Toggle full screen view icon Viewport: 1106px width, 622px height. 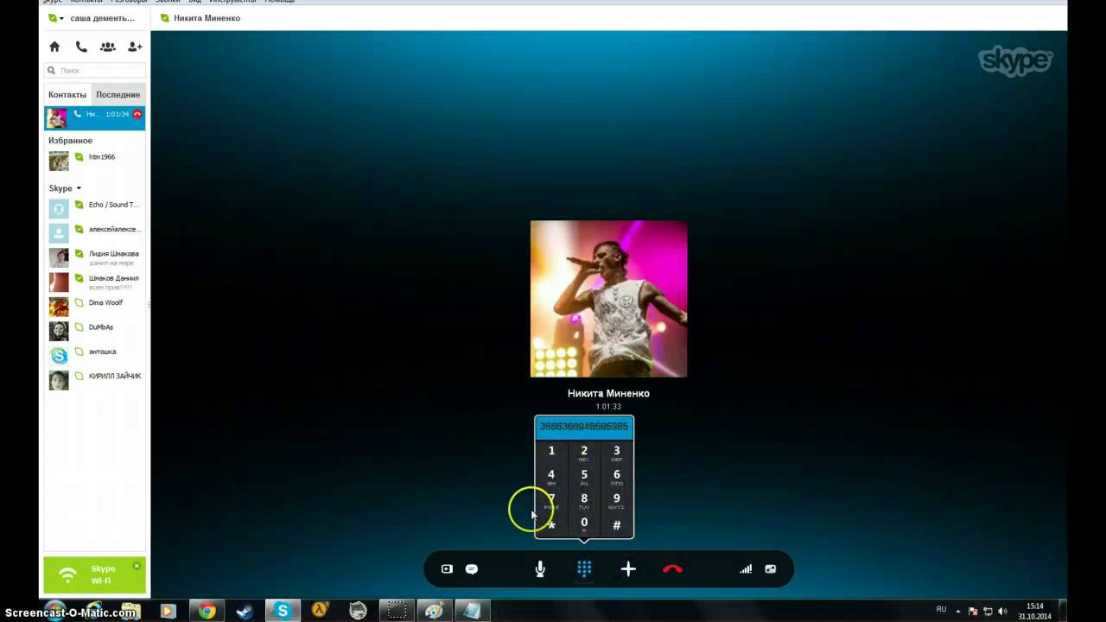771,568
